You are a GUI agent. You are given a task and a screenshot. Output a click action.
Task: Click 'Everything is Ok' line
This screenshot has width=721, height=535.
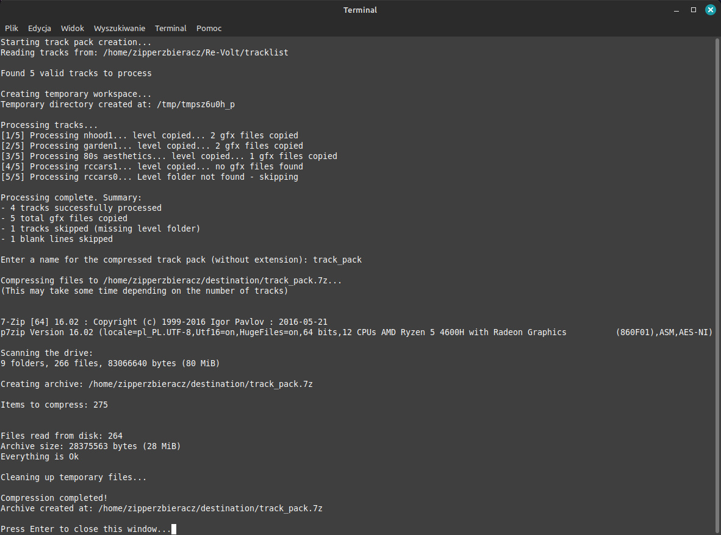pyautogui.click(x=40, y=457)
